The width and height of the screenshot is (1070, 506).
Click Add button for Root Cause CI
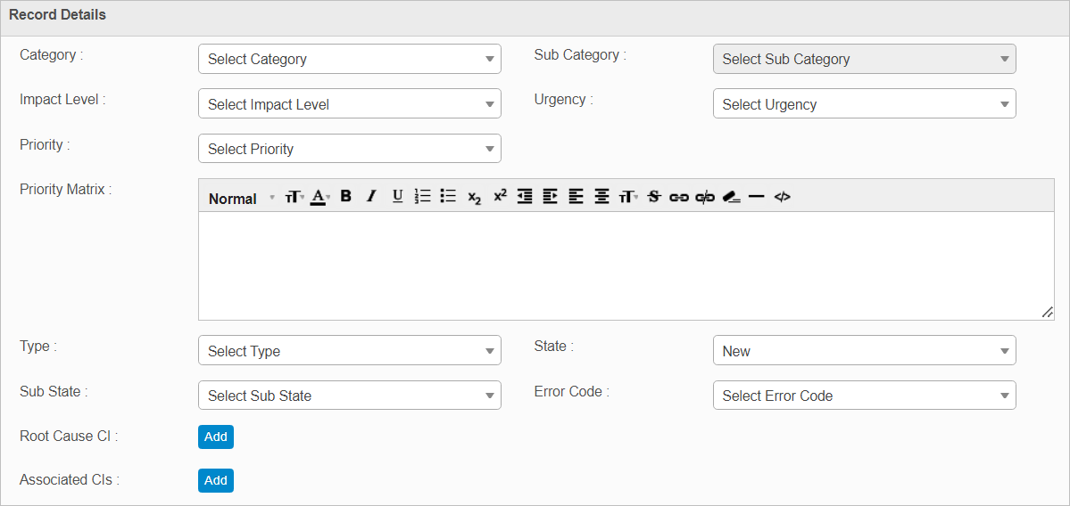pyautogui.click(x=216, y=437)
